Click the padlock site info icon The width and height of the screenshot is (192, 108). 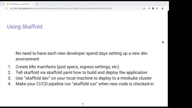pos(11,8)
